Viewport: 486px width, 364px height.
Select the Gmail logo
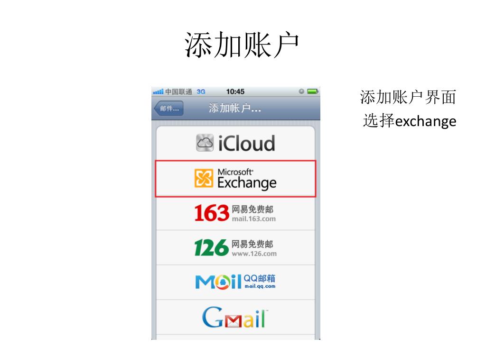234,317
